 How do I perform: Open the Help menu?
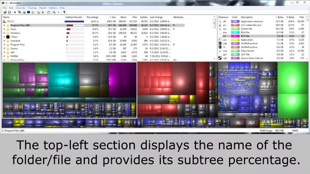[x=62, y=8]
